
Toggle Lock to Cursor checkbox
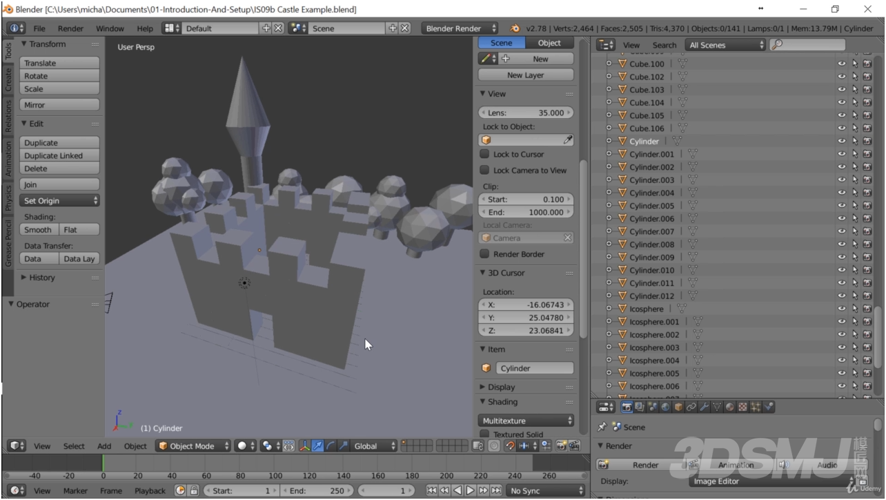484,154
